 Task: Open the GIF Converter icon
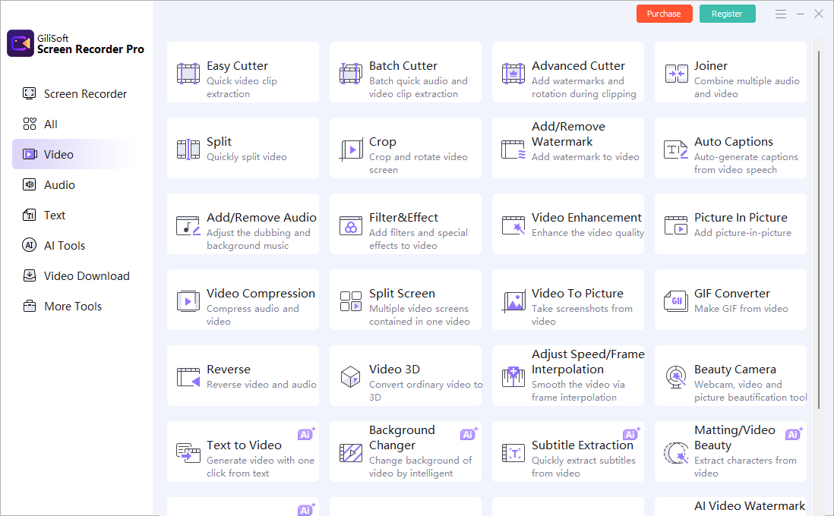click(676, 301)
